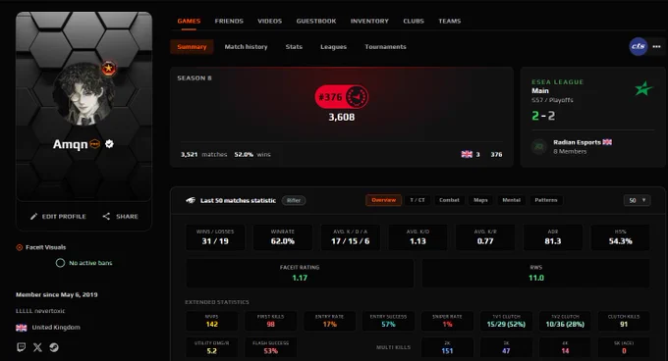Click the icon before Last 50 matches statistic
The height and width of the screenshot is (361, 668).
coord(191,200)
